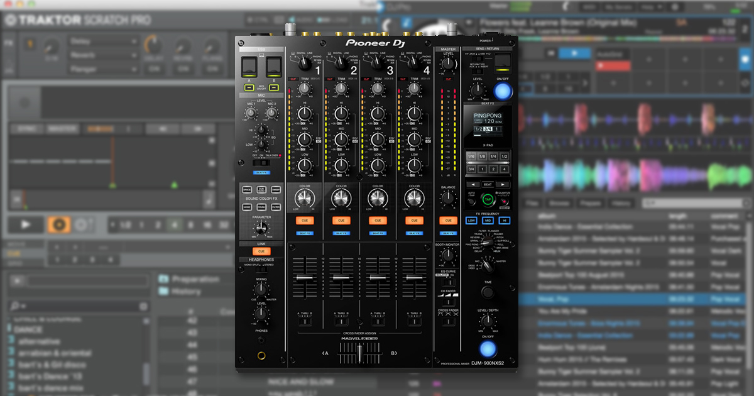Image resolution: width=754 pixels, height=396 pixels.
Task: Enable the MID FX frequency button
Action: click(488, 221)
